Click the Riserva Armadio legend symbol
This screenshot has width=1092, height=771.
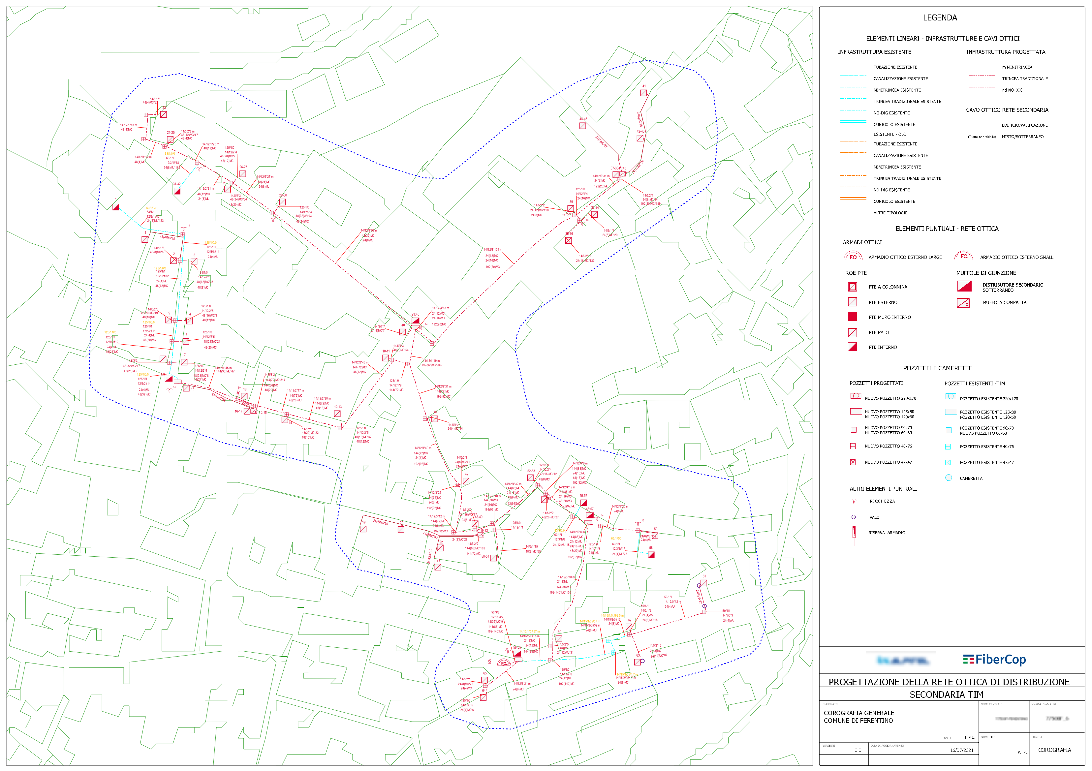[854, 533]
